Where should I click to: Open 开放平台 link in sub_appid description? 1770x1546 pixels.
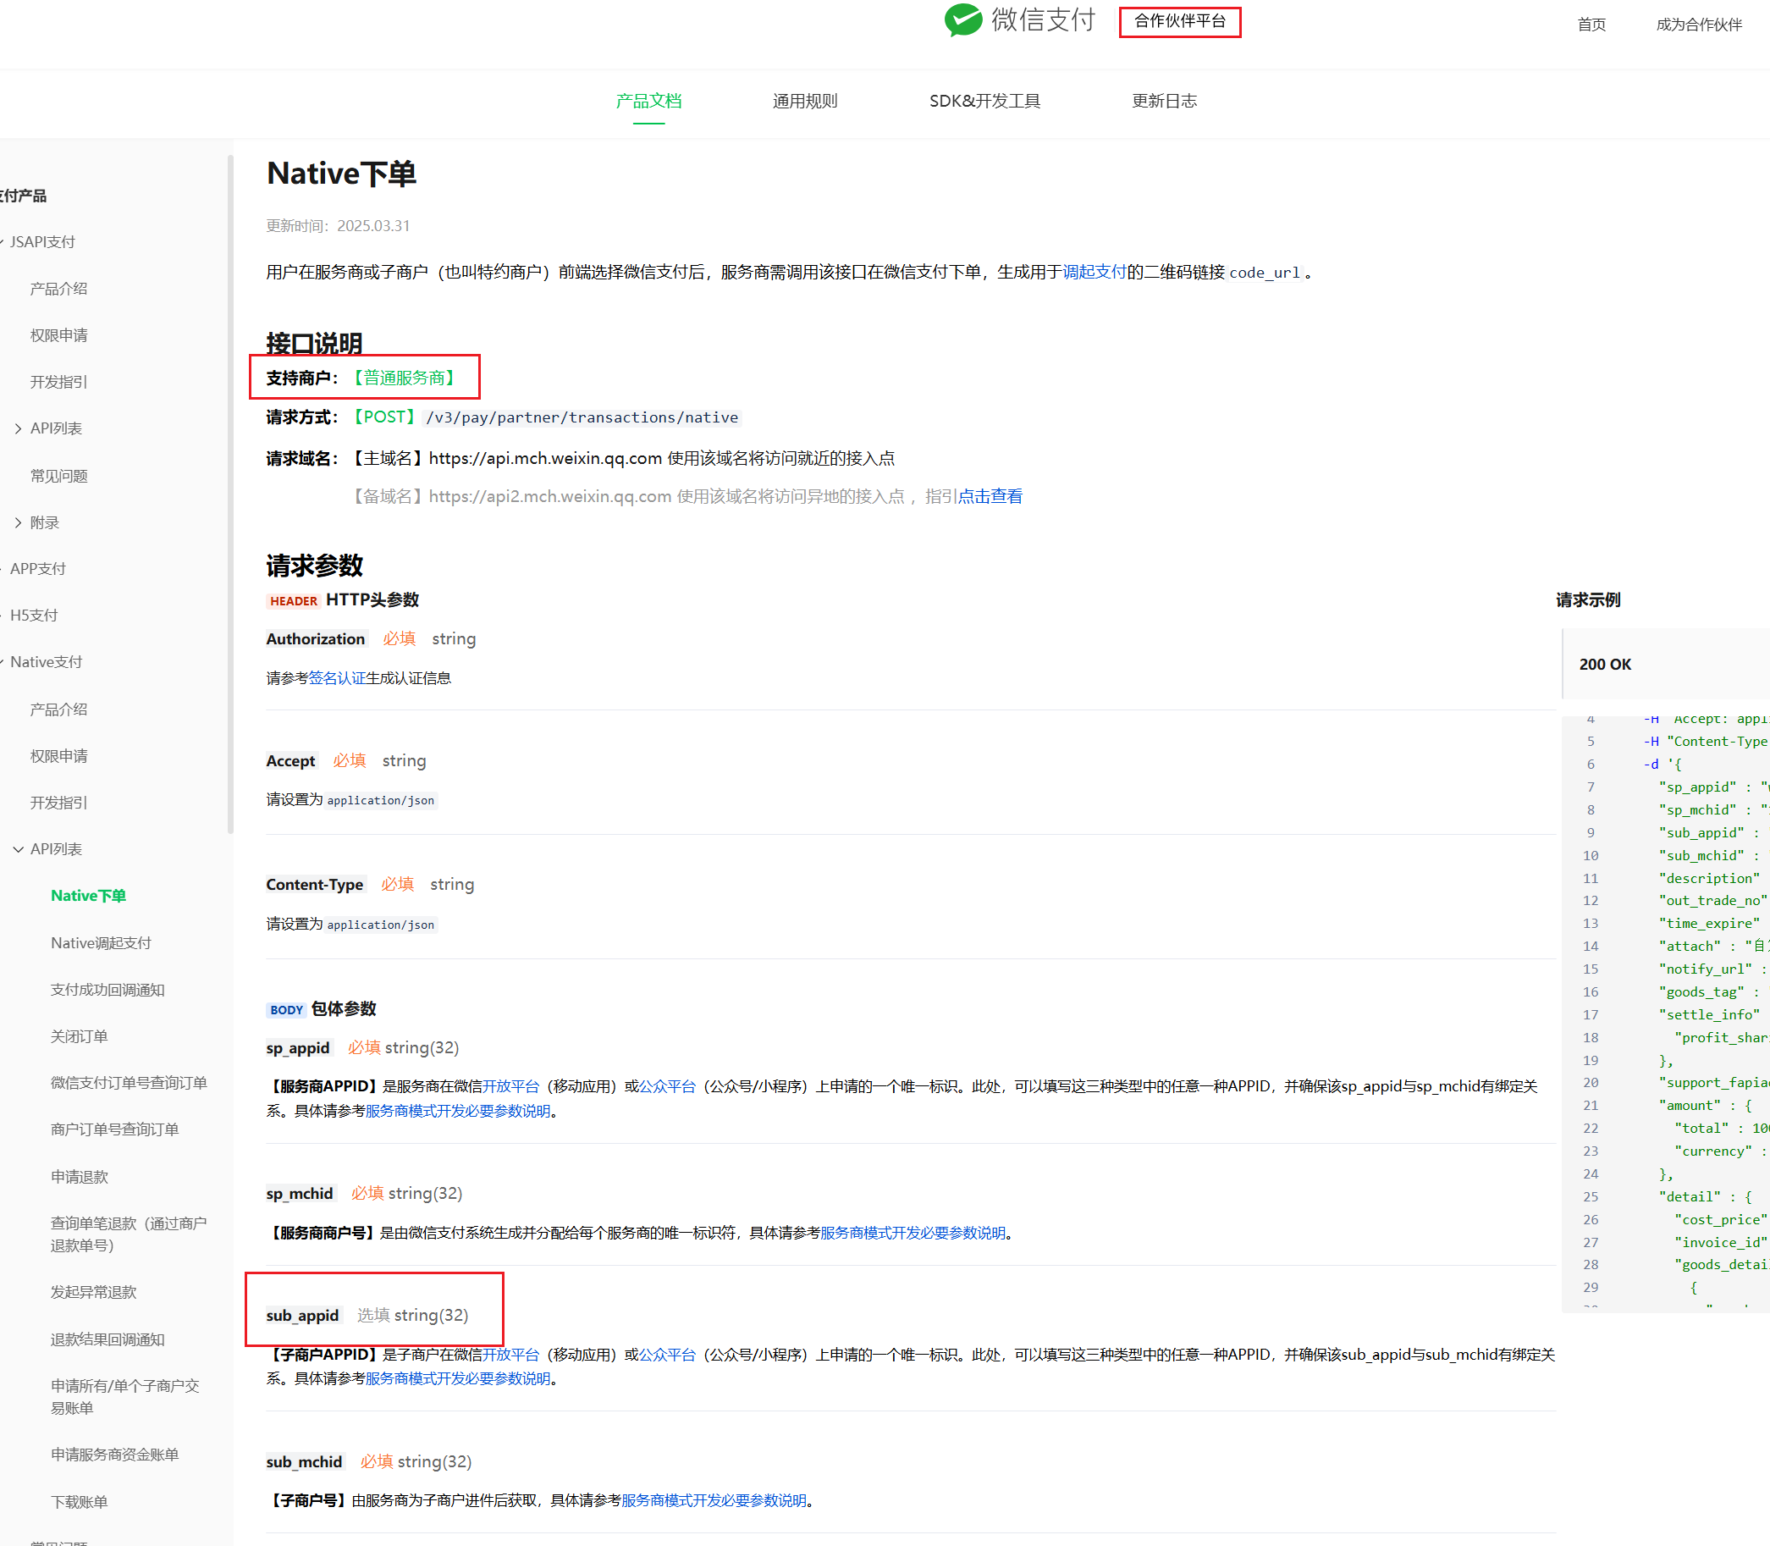click(510, 1355)
